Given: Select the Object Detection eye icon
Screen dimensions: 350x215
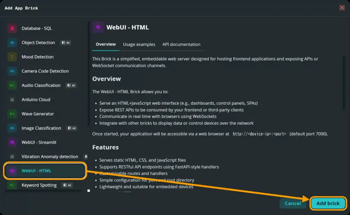Looking at the screenshot, I should pos(12,43).
